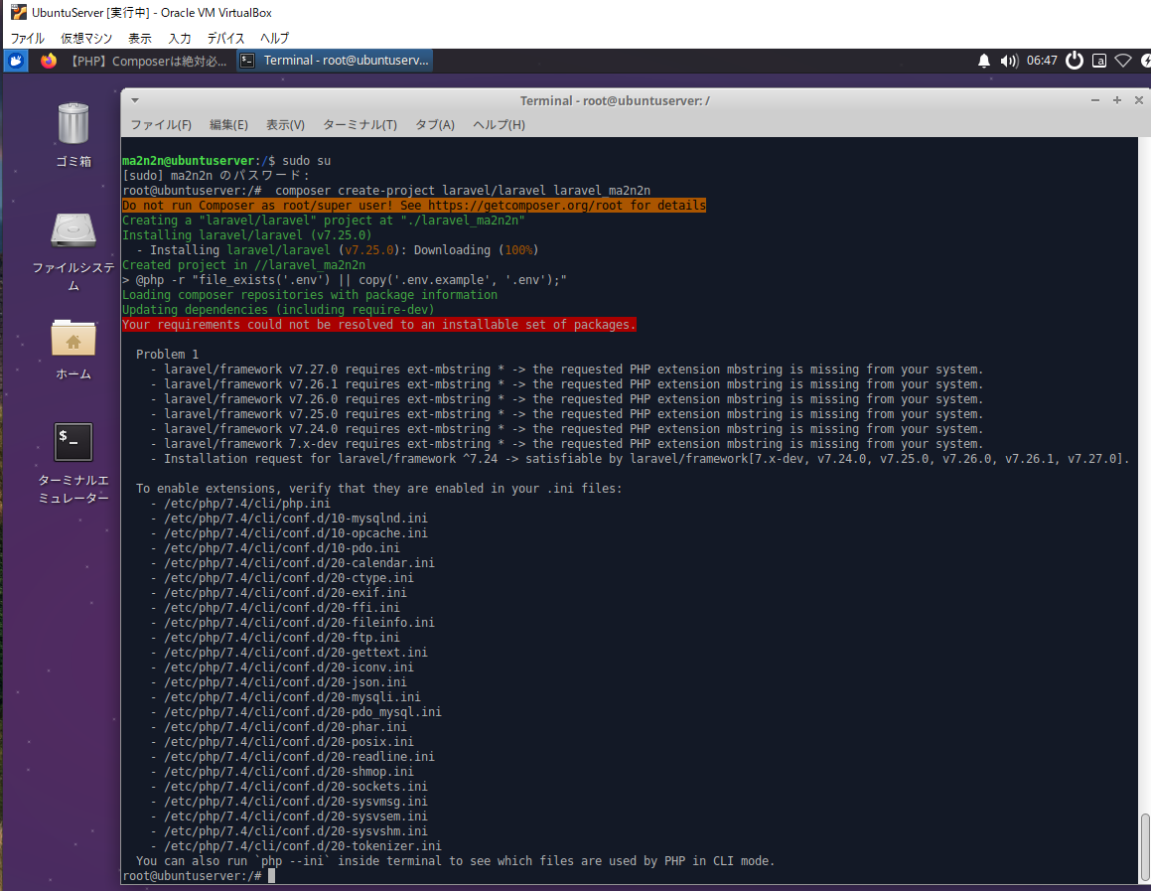1151x891 pixels.
Task: Maximize the Terminal window
Action: 1117,99
